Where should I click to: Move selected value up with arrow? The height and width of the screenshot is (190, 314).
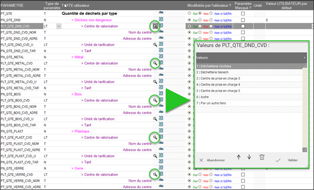click(x=238, y=157)
